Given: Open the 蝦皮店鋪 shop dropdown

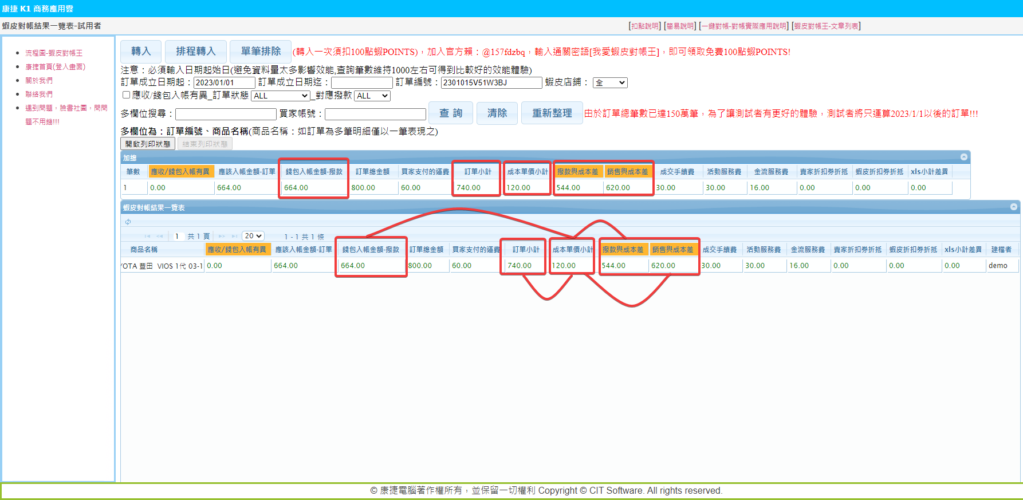Looking at the screenshot, I should click(x=610, y=82).
